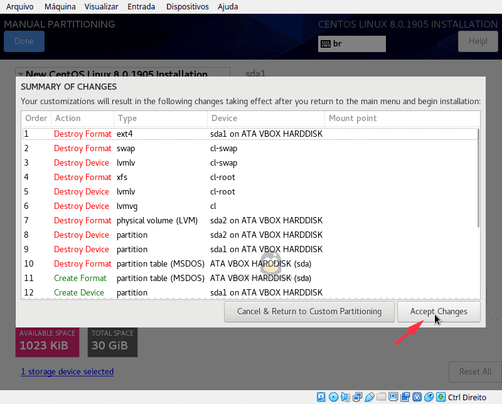Viewport: 502px width, 404px height.
Task: Click the greyed shared folders icon in status bar
Action: pos(382,397)
